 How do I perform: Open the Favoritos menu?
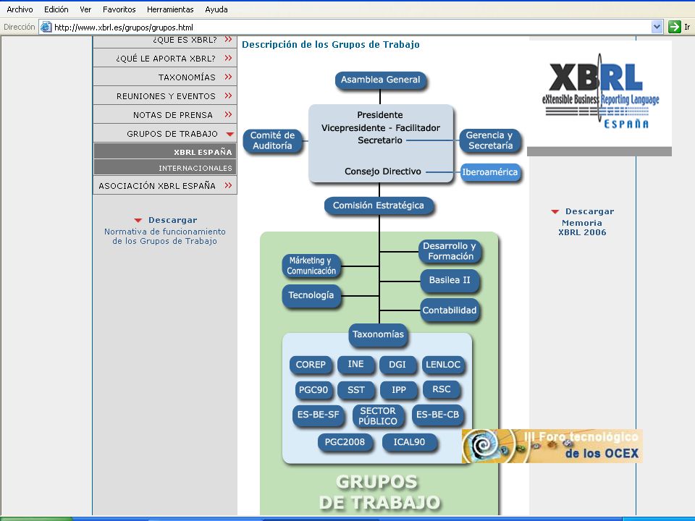click(x=119, y=9)
